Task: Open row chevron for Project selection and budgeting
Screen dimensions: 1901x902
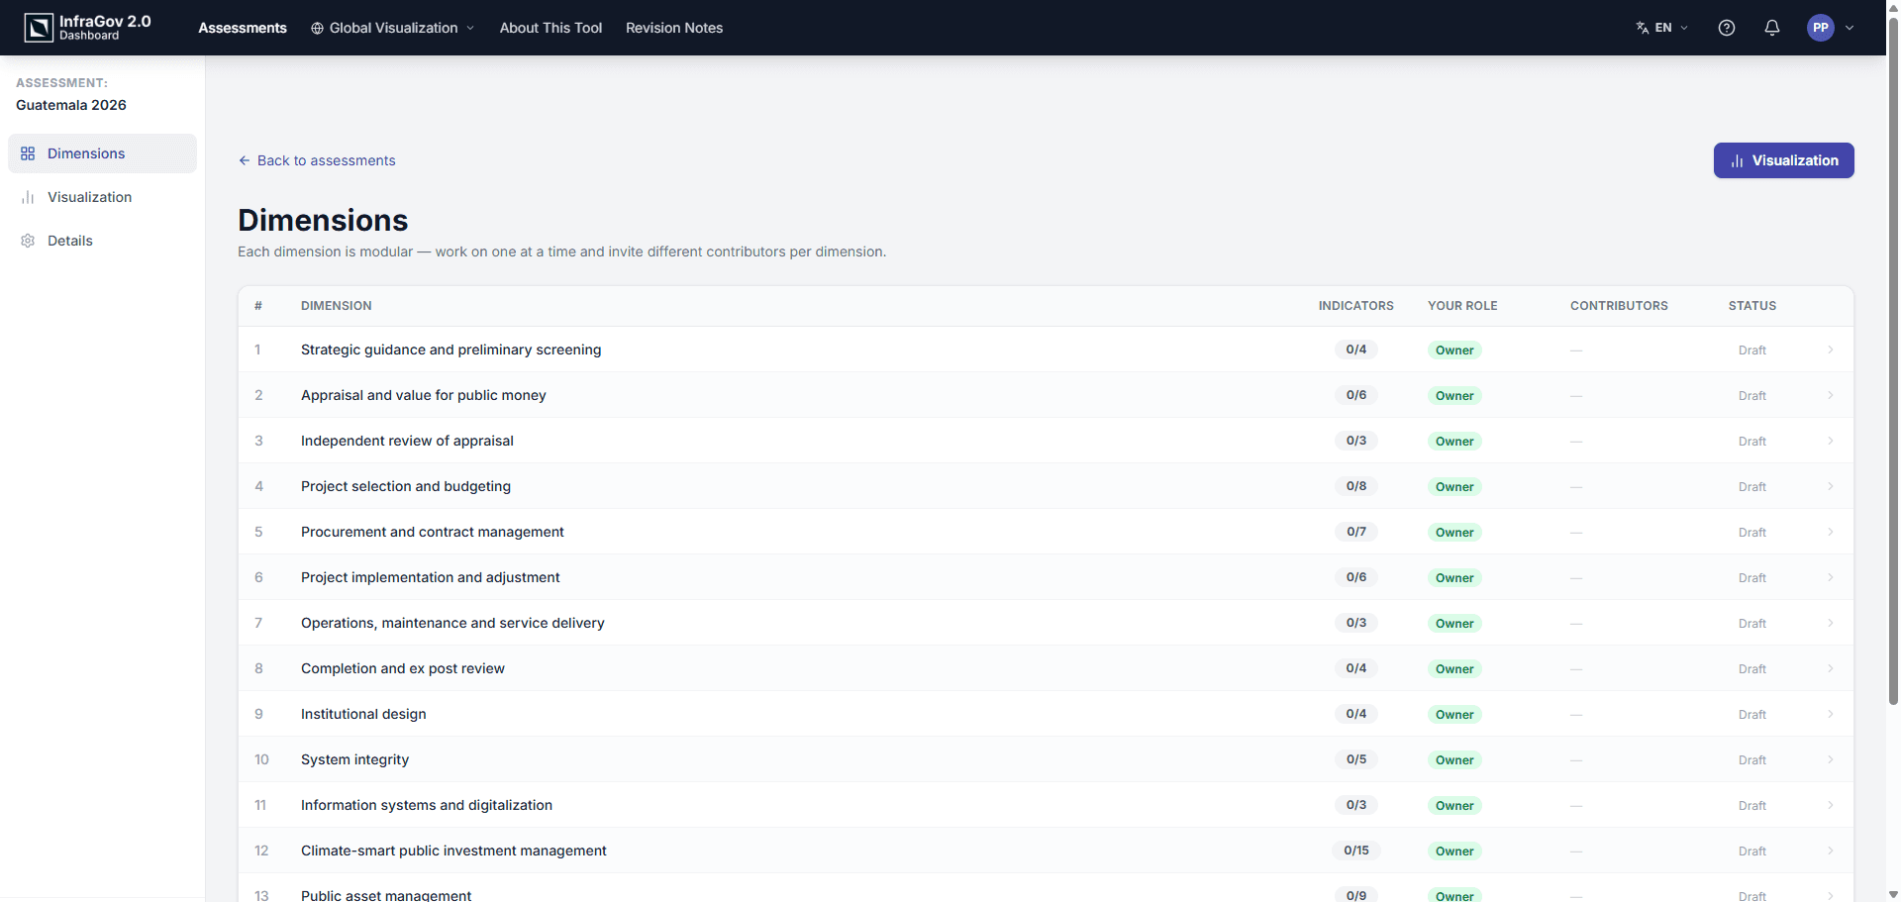Action: (x=1830, y=486)
